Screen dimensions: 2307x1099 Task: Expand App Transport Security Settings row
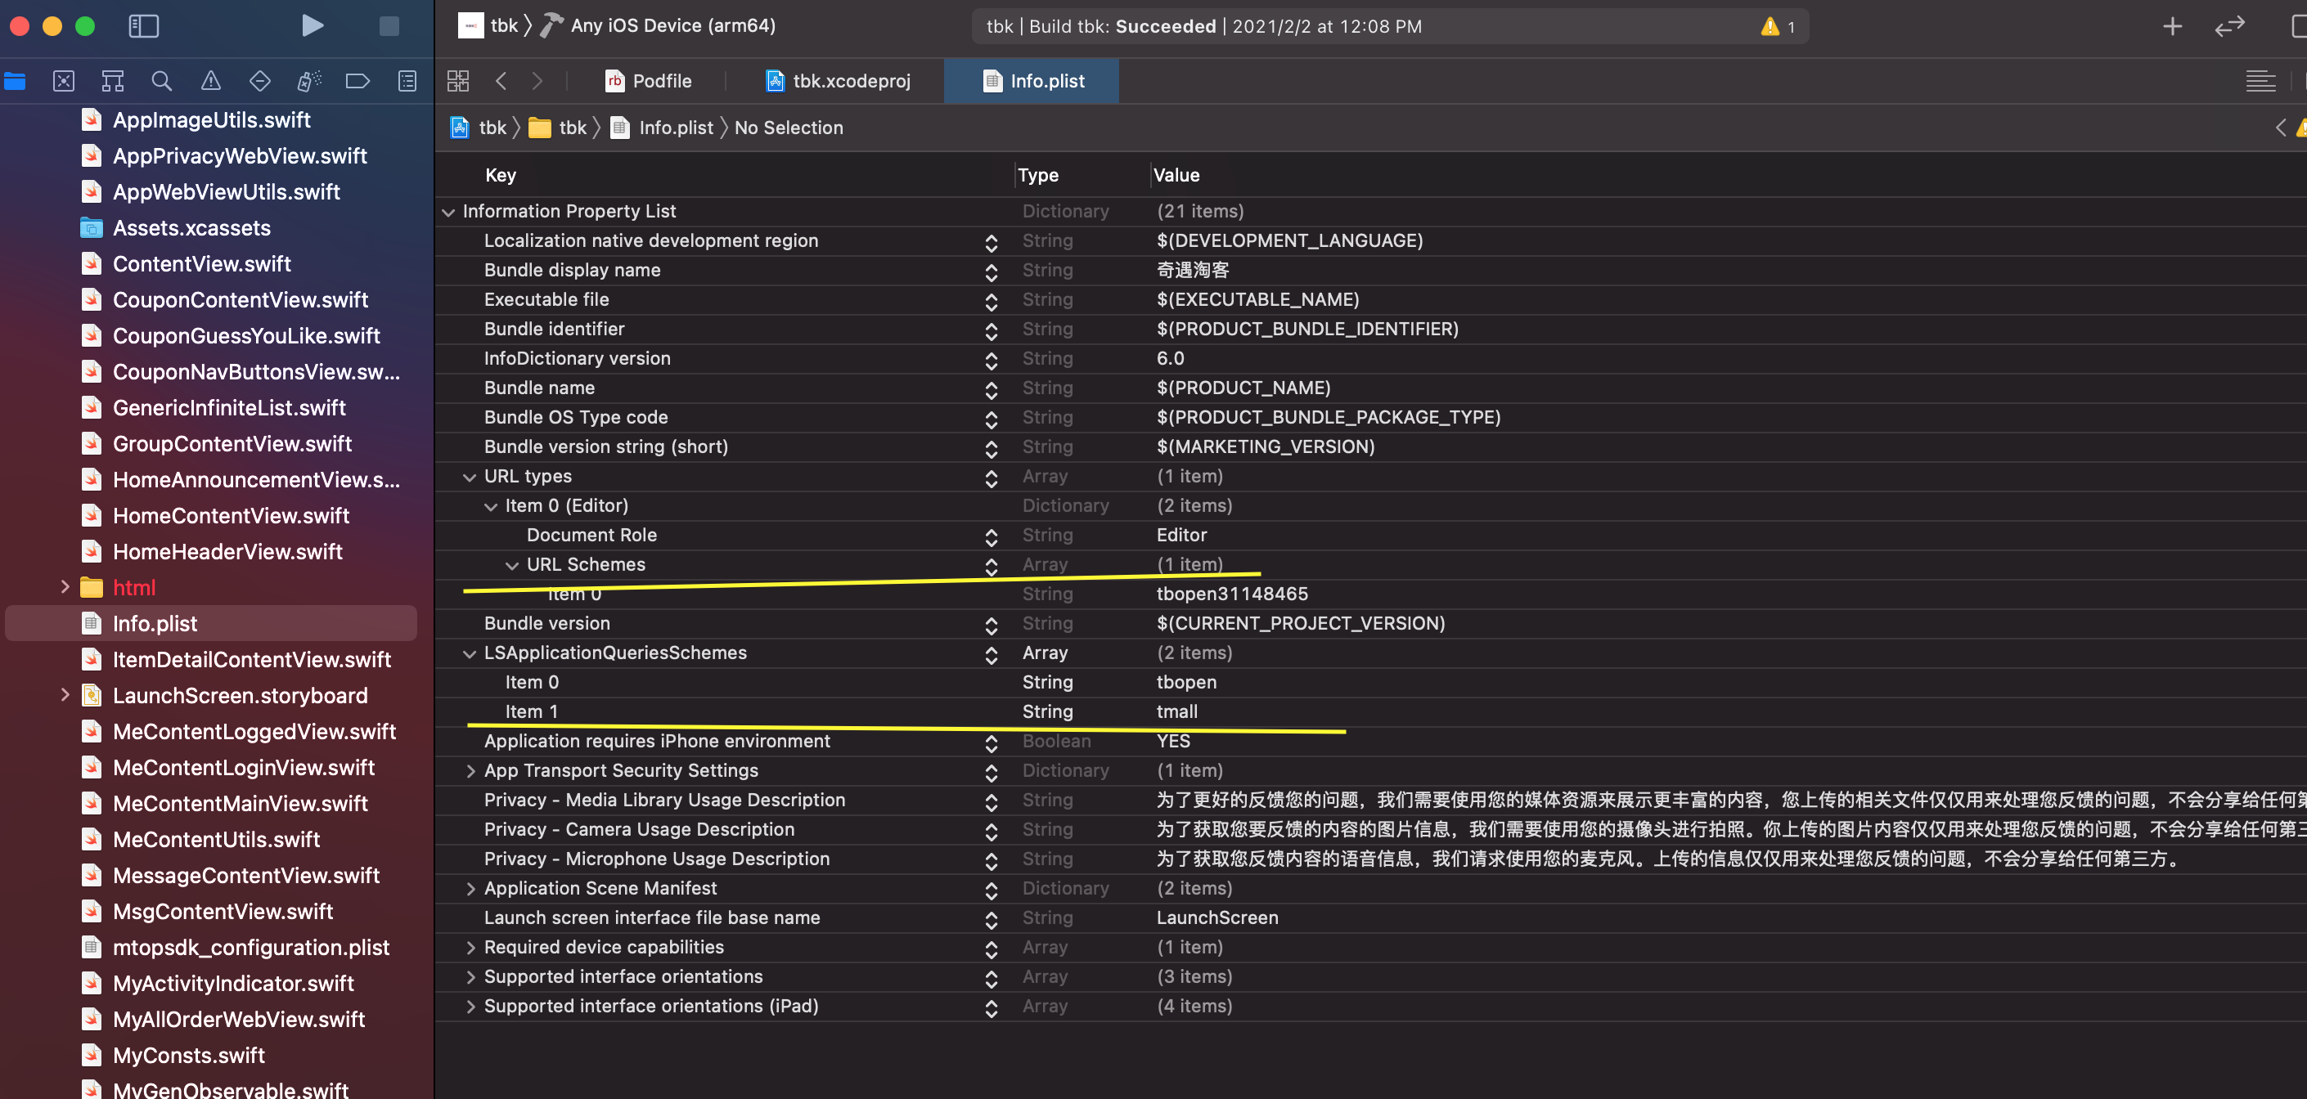pyautogui.click(x=471, y=771)
